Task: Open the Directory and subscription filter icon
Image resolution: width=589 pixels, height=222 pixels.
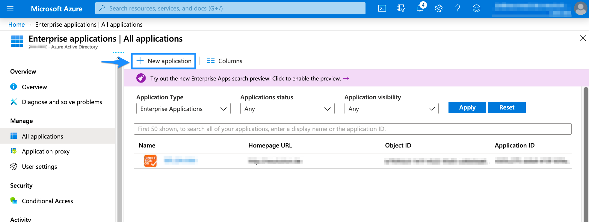Action: pos(401,8)
